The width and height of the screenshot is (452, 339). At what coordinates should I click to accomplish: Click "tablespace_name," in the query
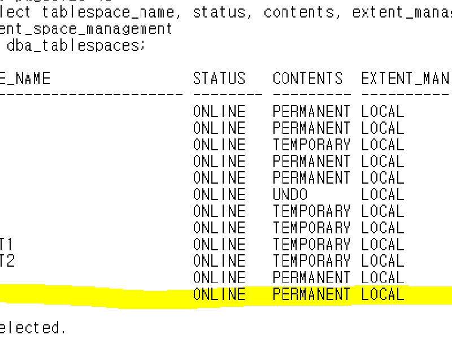click(111, 12)
